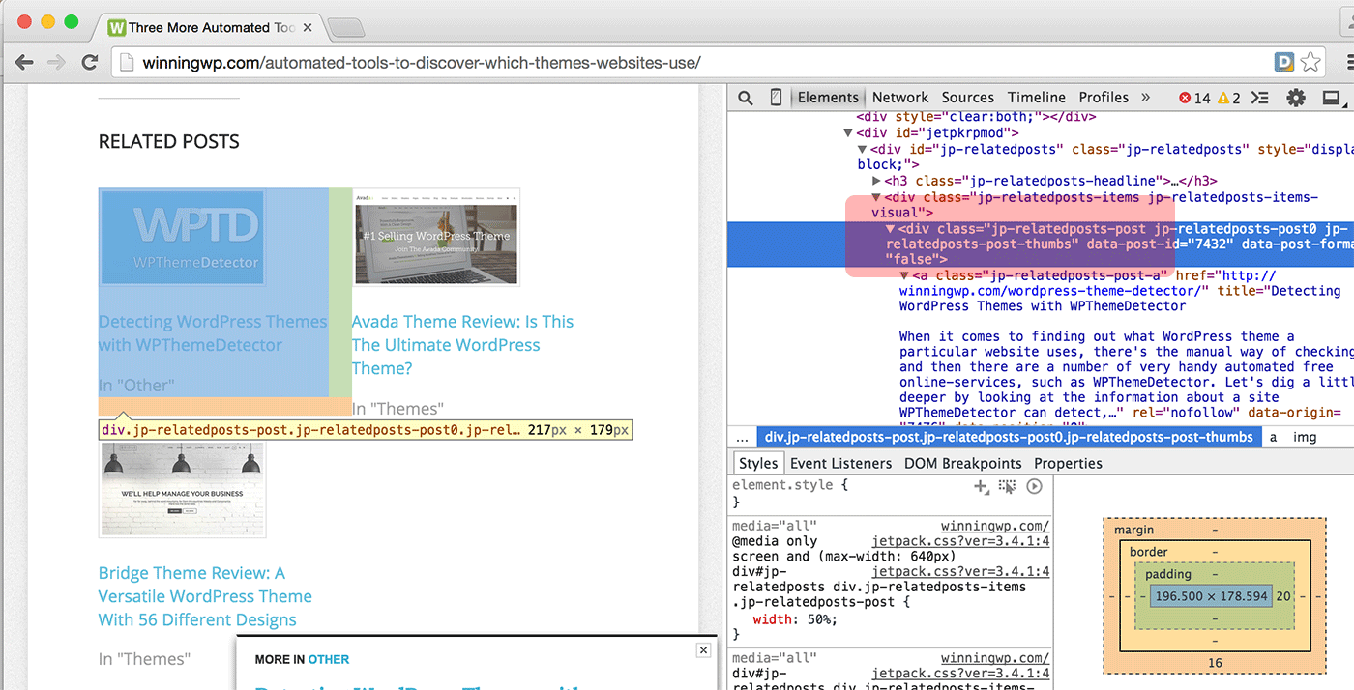Image resolution: width=1354 pixels, height=690 pixels.
Task: Bookmark page with the star icon
Action: (1310, 63)
